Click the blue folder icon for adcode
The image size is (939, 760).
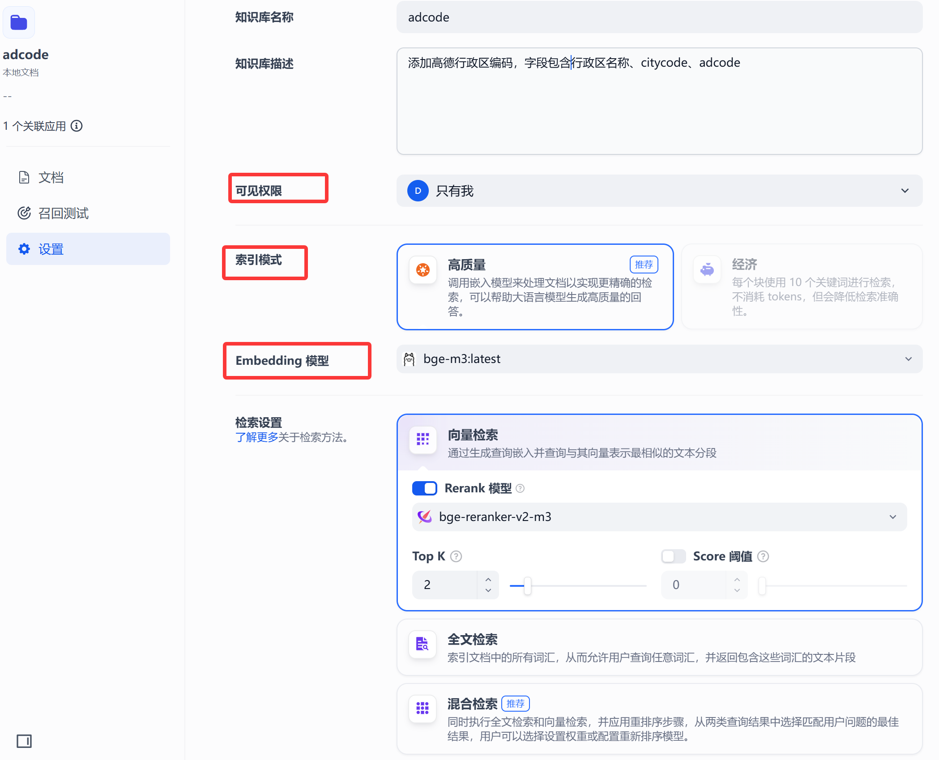click(x=19, y=22)
